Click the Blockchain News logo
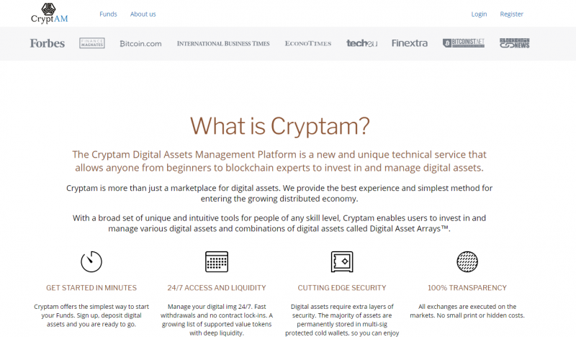Viewport: 576px width, 337px height. pyautogui.click(x=514, y=43)
